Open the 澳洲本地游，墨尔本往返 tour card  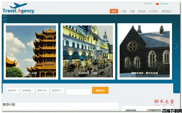pyautogui.click(x=145, y=51)
